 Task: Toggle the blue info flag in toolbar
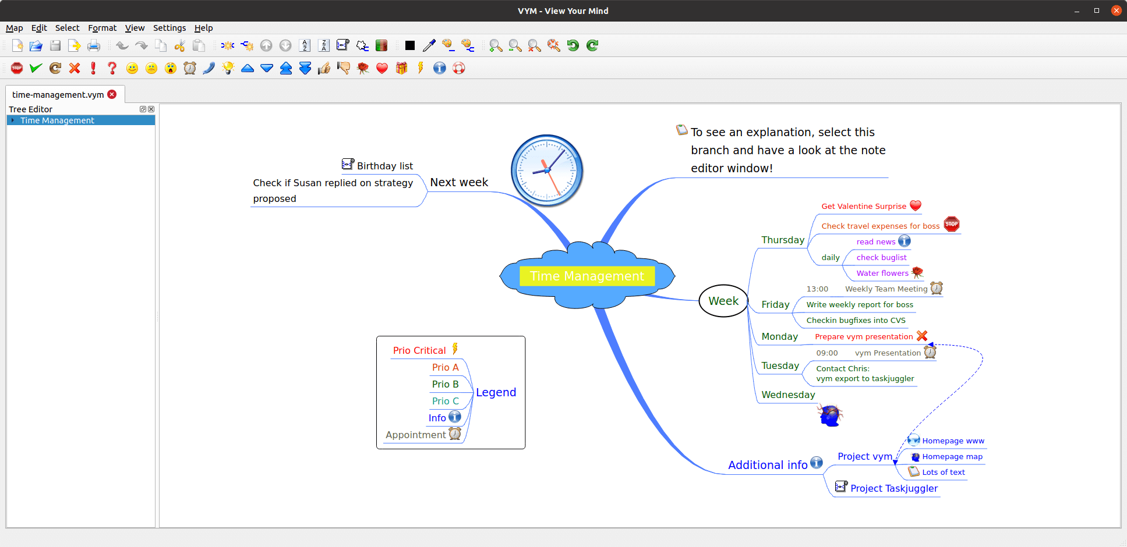(440, 68)
